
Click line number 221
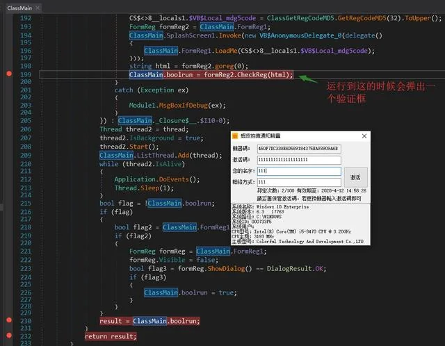click(26, 251)
